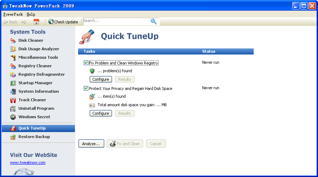Select Disk Usage Analyzer label
The height and width of the screenshot is (177, 318).
coord(39,49)
